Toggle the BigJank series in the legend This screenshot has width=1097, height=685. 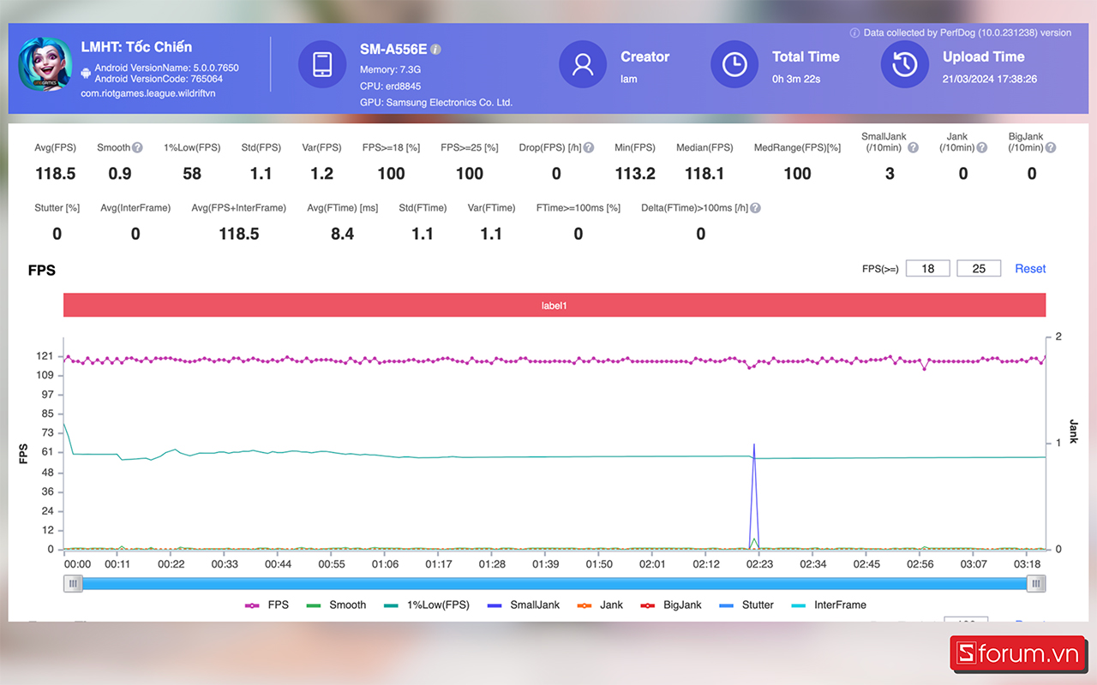coord(670,605)
